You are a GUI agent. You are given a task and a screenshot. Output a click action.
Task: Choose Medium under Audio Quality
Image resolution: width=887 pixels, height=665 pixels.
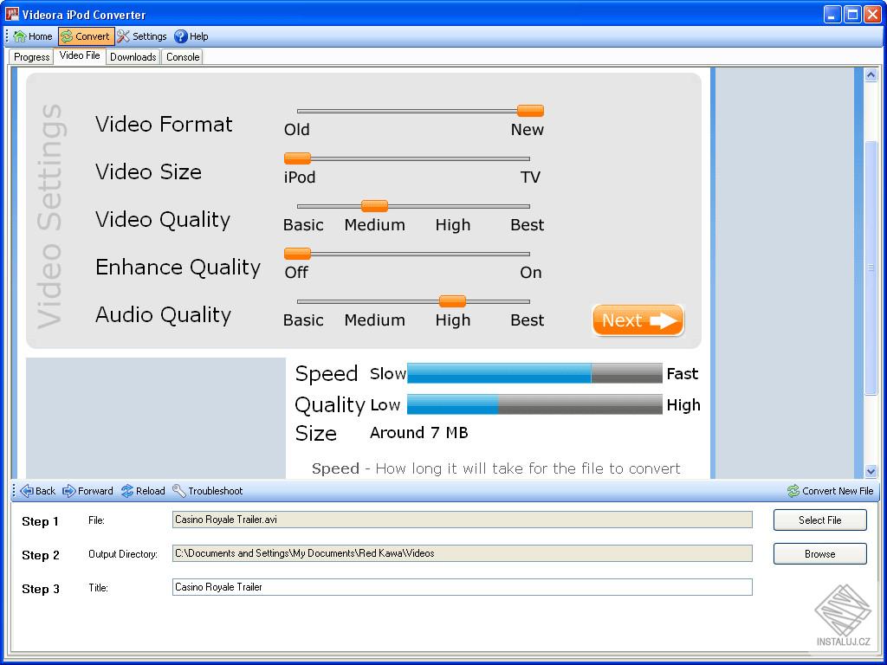[374, 320]
